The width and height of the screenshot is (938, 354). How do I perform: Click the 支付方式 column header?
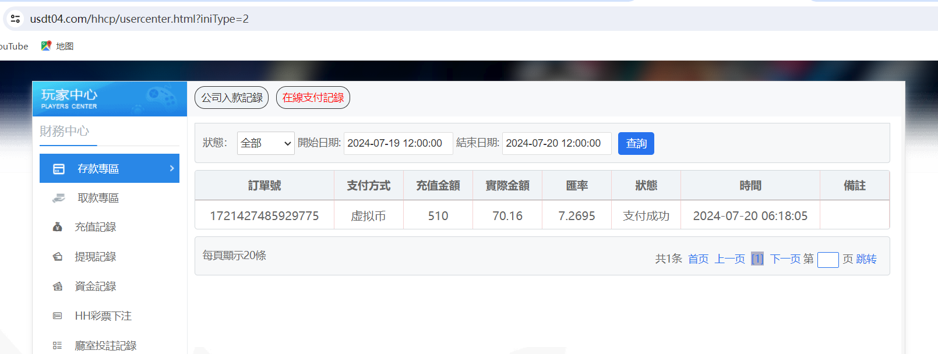click(369, 186)
